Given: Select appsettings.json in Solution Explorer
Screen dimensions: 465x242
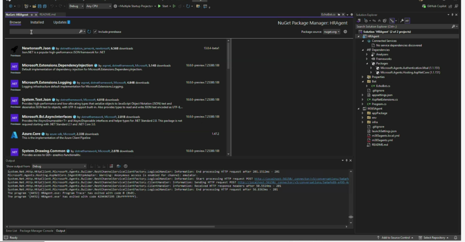Looking at the screenshot, I should (381, 95).
